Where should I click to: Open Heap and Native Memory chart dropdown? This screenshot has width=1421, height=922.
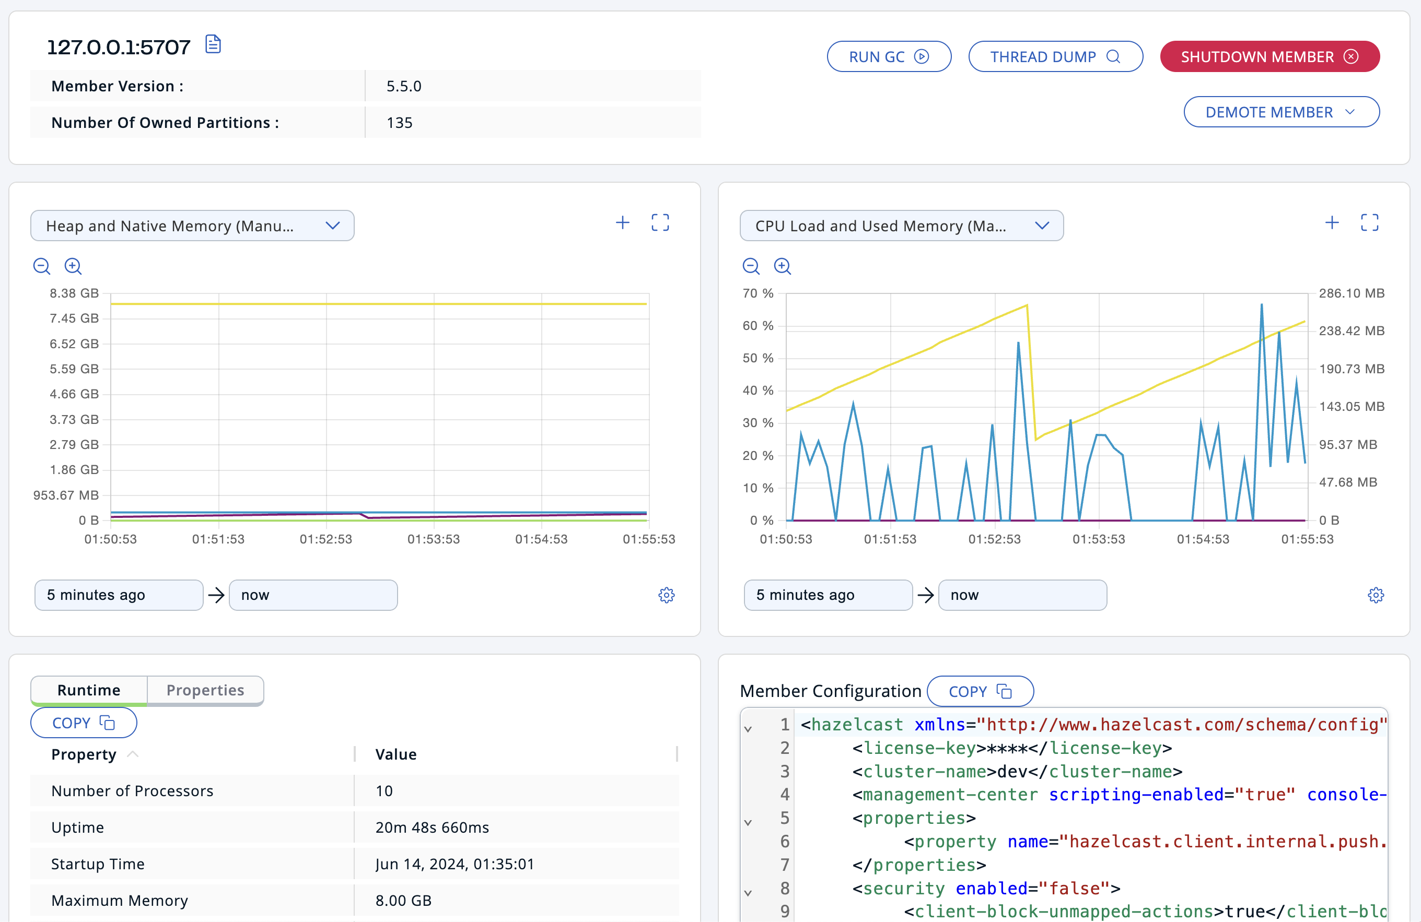coord(192,226)
